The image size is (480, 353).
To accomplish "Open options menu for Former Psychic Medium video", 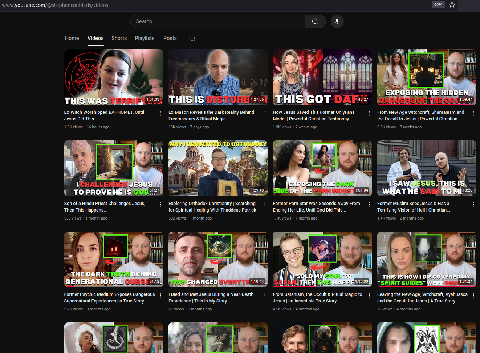I will [x=160, y=295].
